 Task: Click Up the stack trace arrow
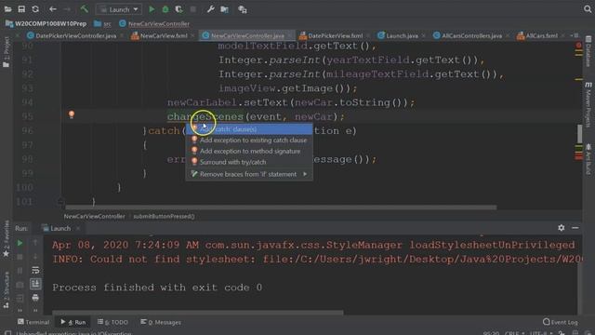tap(35, 243)
